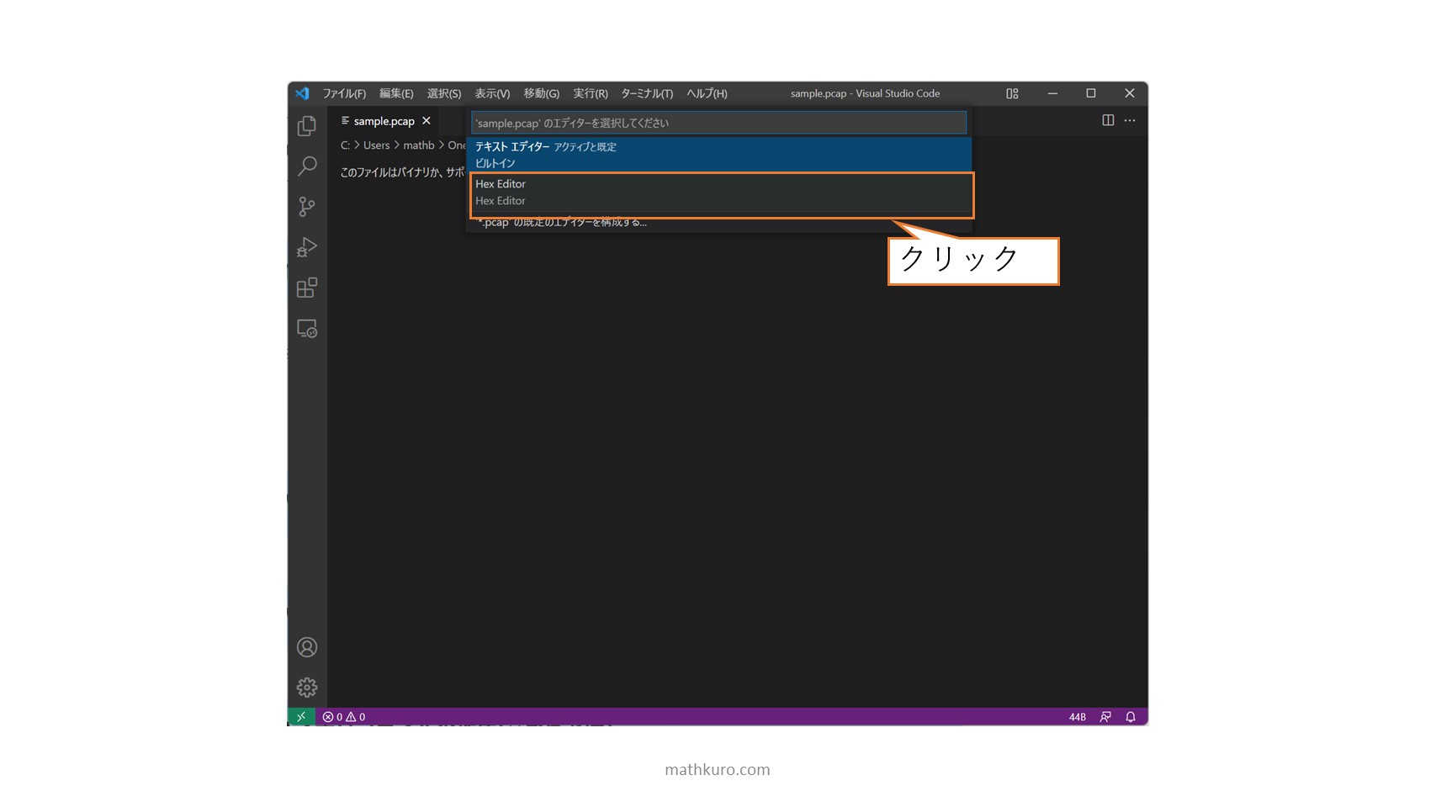This screenshot has width=1436, height=807.
Task: Open the 移動(G) menu
Action: pos(542,93)
